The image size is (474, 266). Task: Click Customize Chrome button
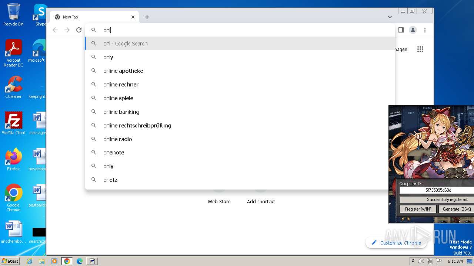396,243
